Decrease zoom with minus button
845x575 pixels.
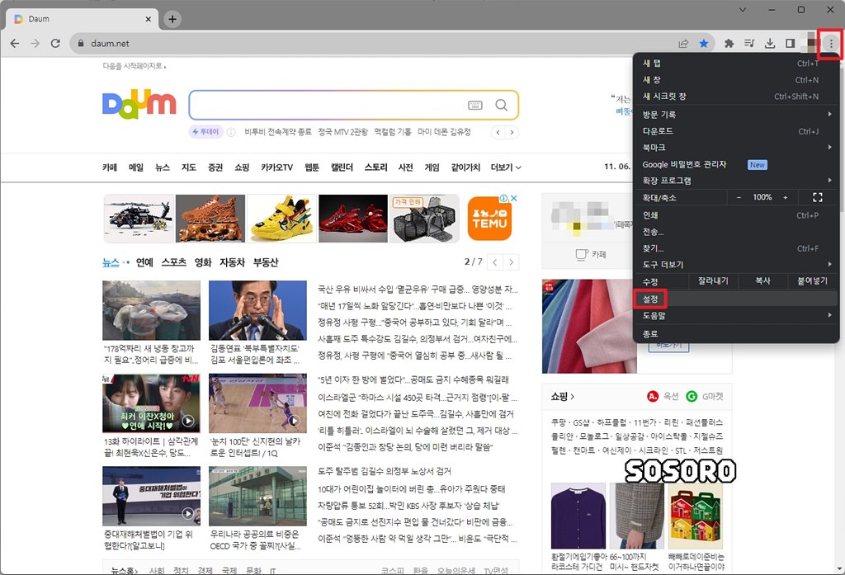pos(739,197)
